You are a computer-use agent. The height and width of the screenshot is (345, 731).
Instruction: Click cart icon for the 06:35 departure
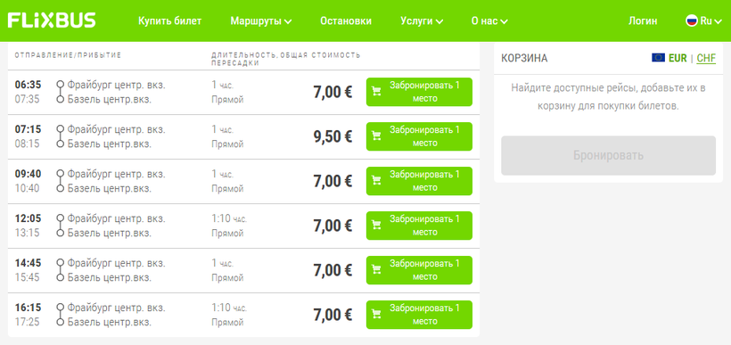tap(377, 92)
